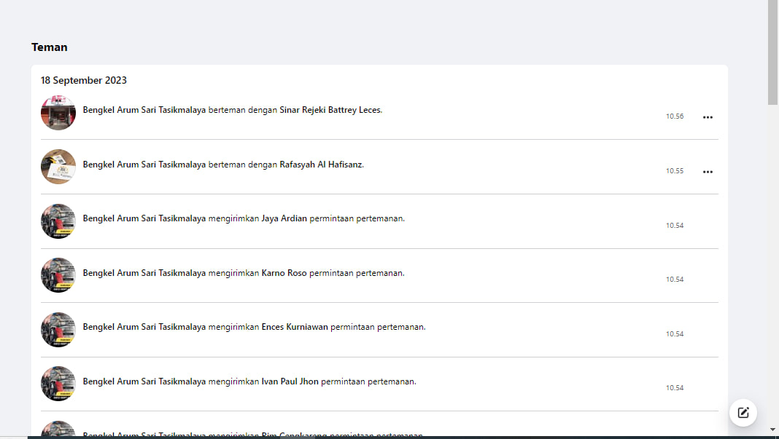Open options menu for Rafasyah Al Hafisanz entry
Image resolution: width=779 pixels, height=439 pixels.
tap(708, 172)
